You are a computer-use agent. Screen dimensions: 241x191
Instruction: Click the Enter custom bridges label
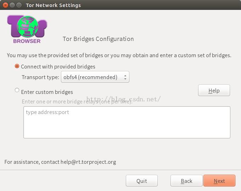47,92
